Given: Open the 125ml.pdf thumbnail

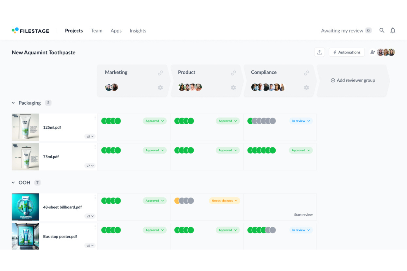Looking at the screenshot, I should click(x=26, y=127).
